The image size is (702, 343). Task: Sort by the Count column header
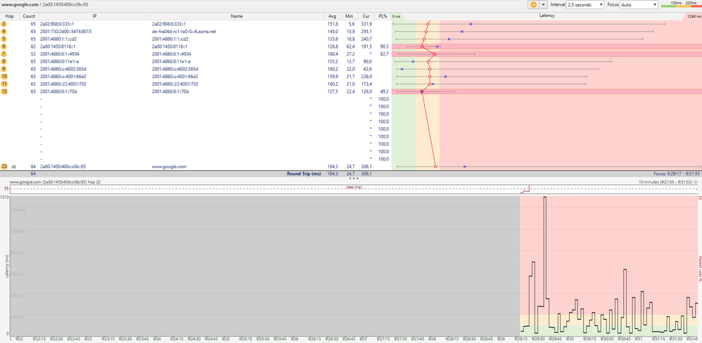pyautogui.click(x=29, y=16)
